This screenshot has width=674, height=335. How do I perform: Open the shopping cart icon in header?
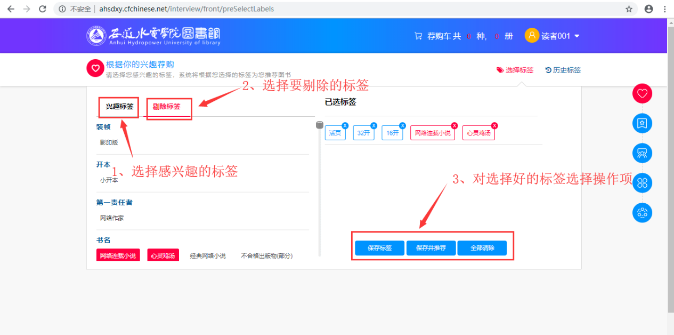[418, 36]
